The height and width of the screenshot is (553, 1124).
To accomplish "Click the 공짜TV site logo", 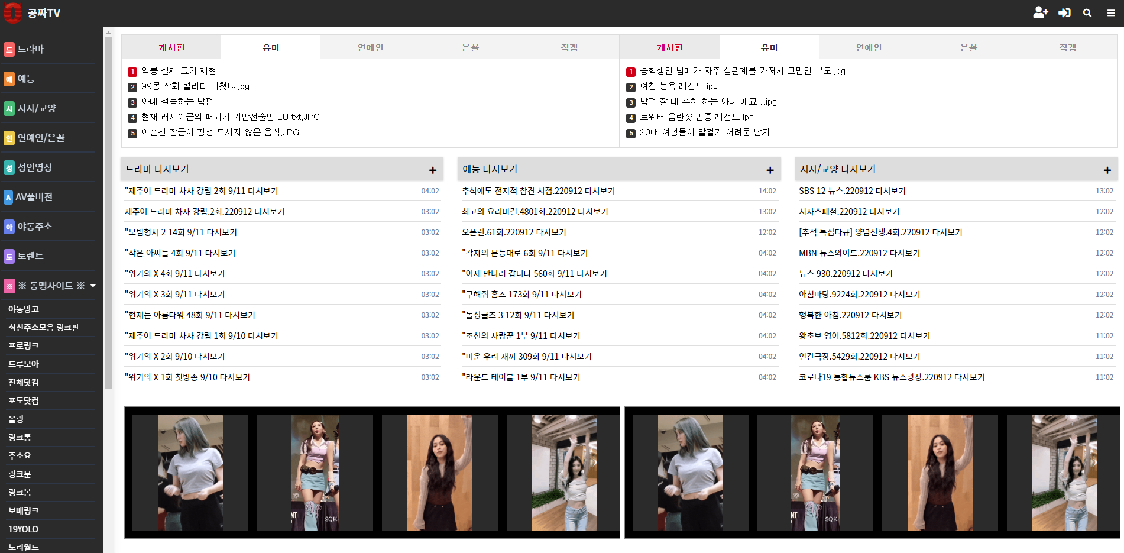I will tap(33, 13).
